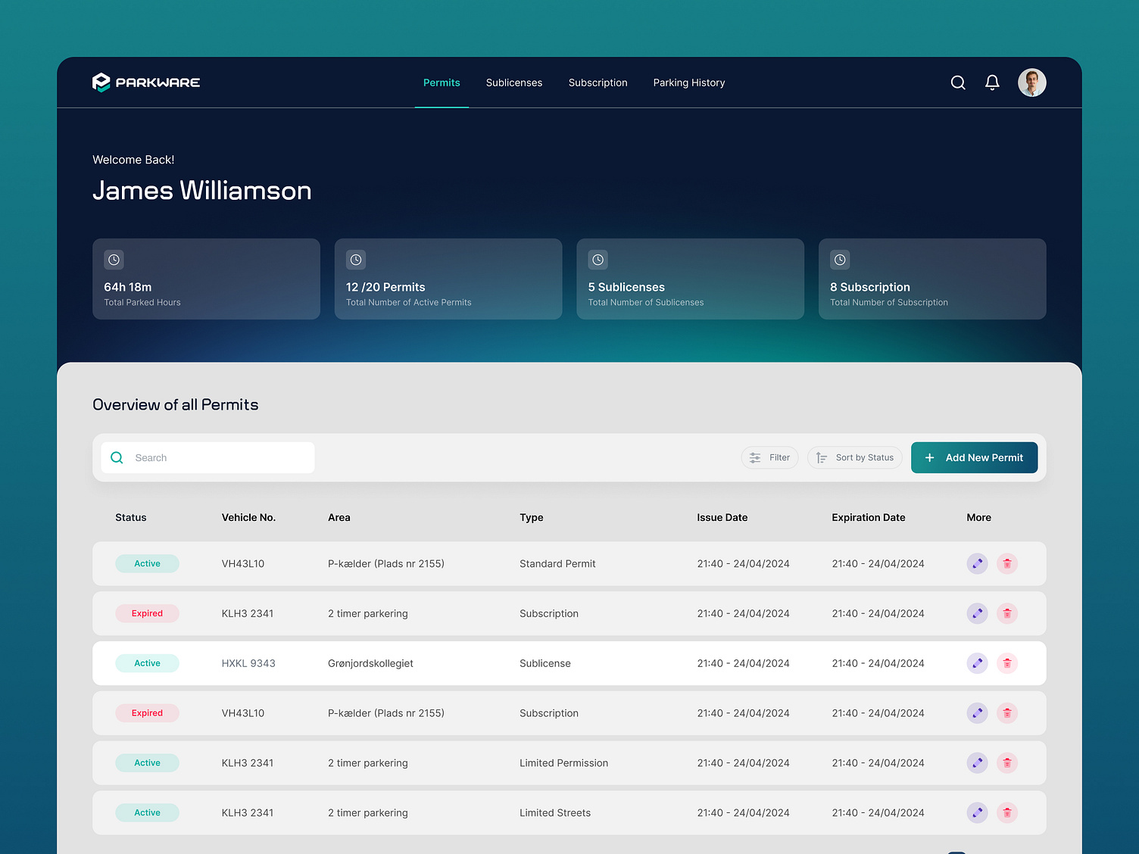
Task: Click the clock icon on Sublicenses card
Action: point(598,260)
